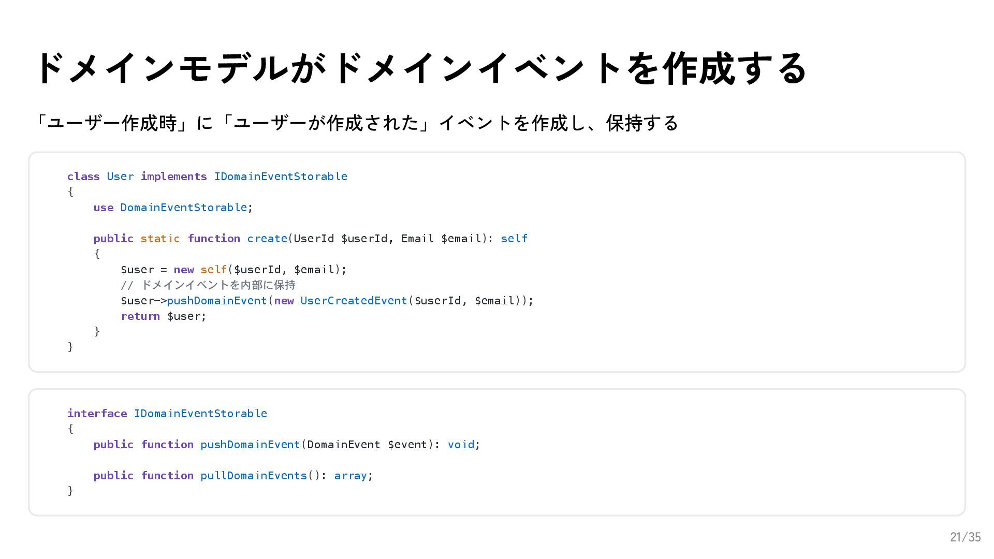Click the IDomainEventStorable name in class declaration

click(281, 176)
